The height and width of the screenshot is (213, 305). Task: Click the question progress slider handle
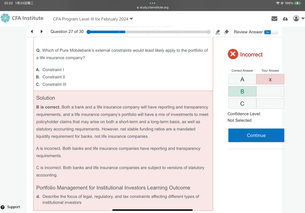point(88,32)
